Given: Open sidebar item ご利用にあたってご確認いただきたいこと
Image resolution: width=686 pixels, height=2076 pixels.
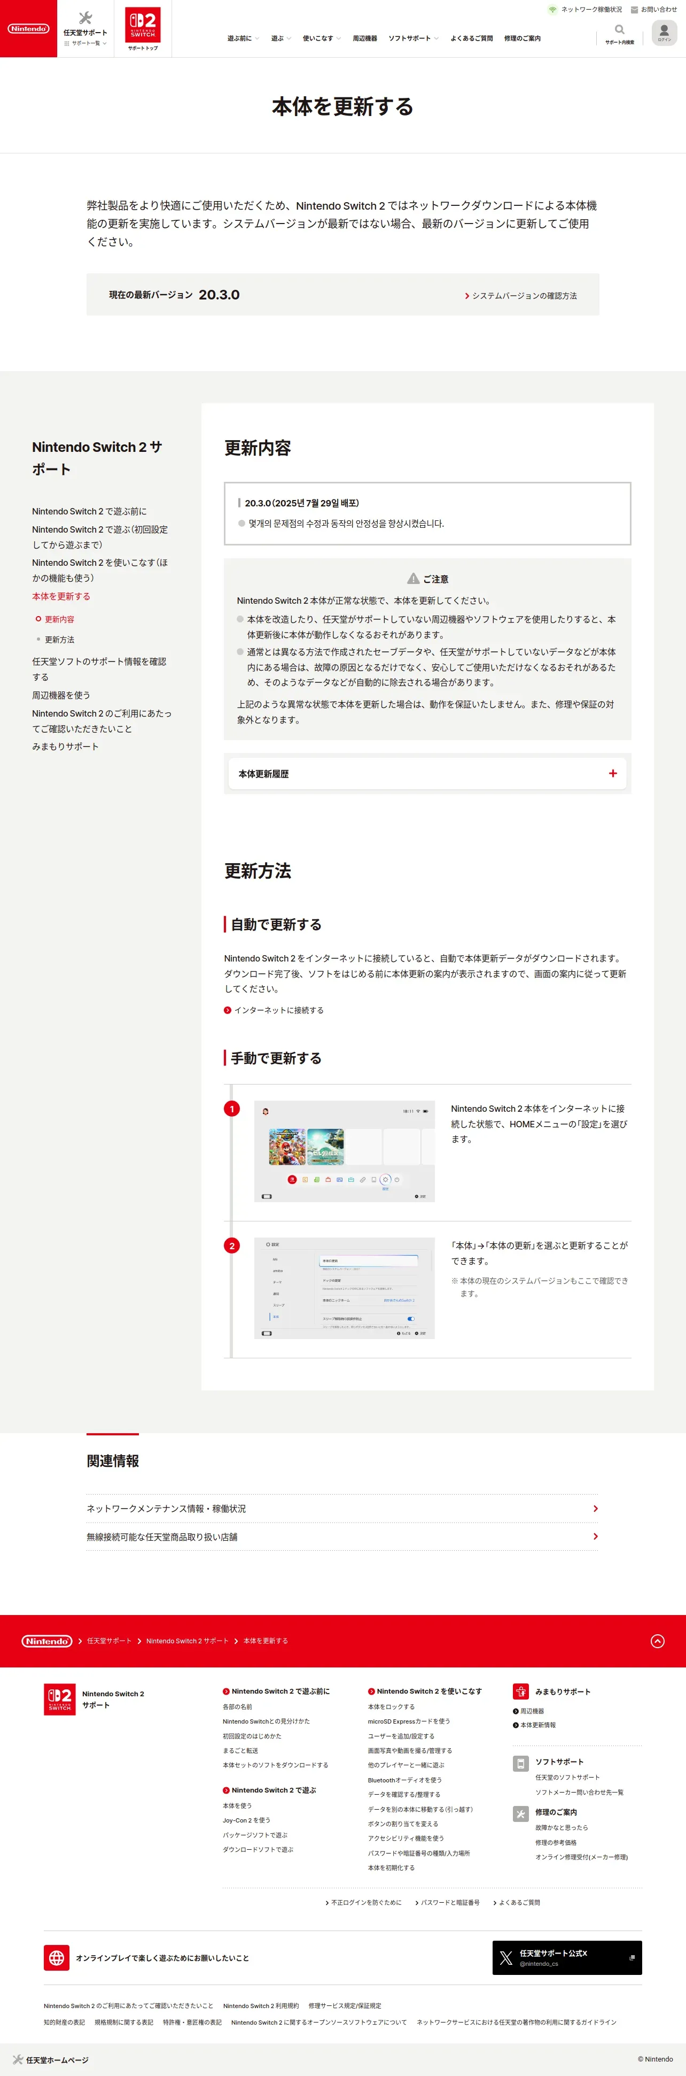Looking at the screenshot, I should click(x=102, y=721).
